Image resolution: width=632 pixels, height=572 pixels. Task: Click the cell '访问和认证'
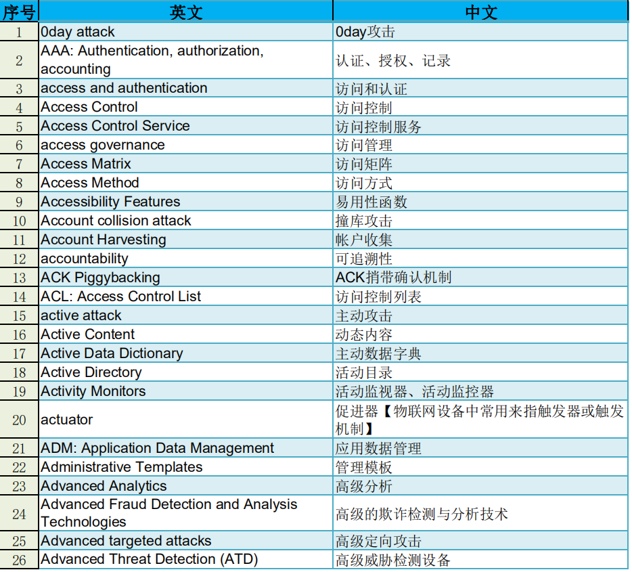tap(480, 88)
